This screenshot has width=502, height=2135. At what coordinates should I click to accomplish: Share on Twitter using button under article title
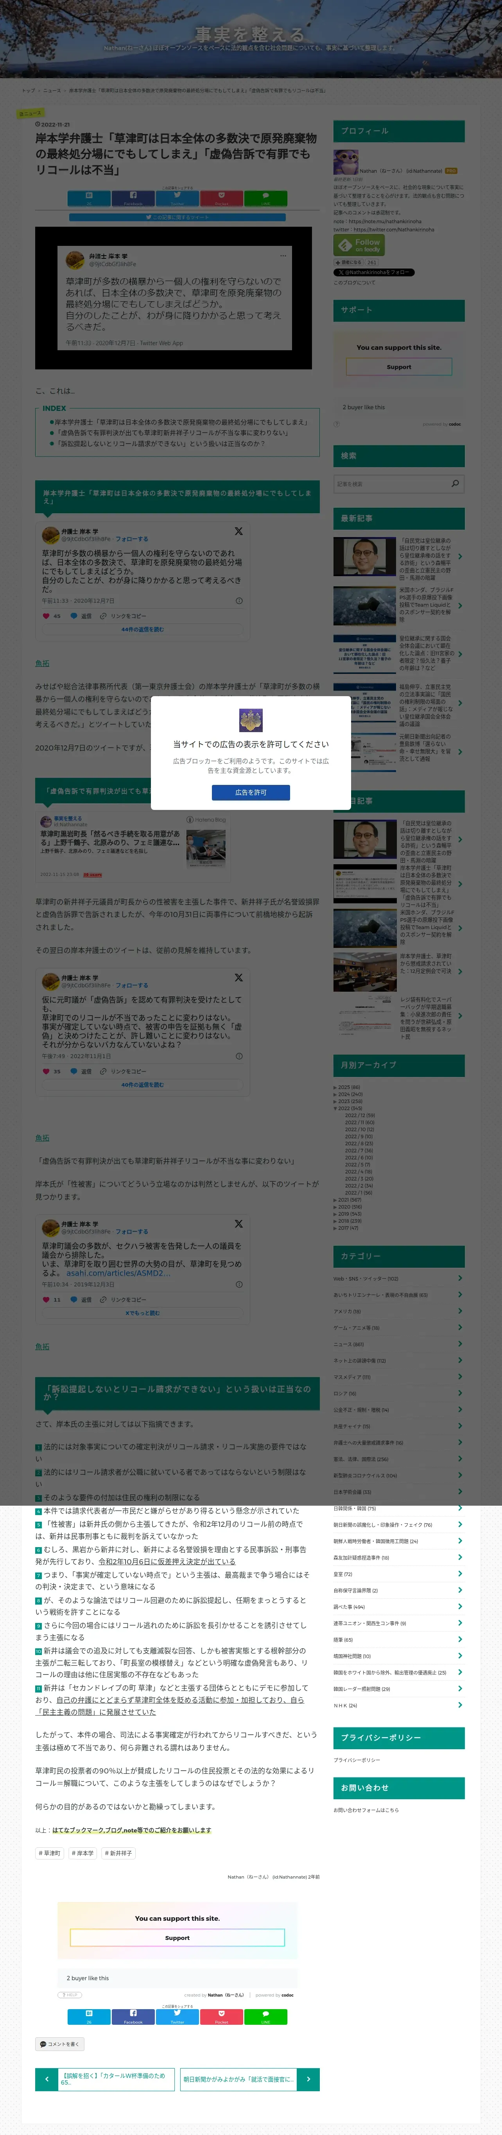click(177, 198)
